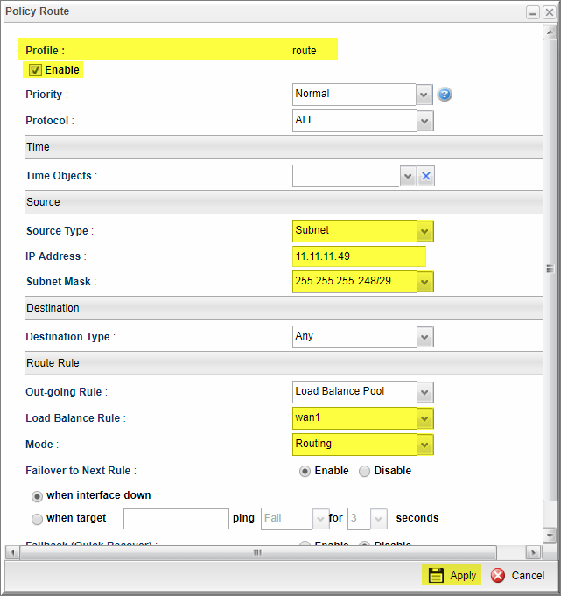Uncheck the Enable checkbox

coord(36,70)
